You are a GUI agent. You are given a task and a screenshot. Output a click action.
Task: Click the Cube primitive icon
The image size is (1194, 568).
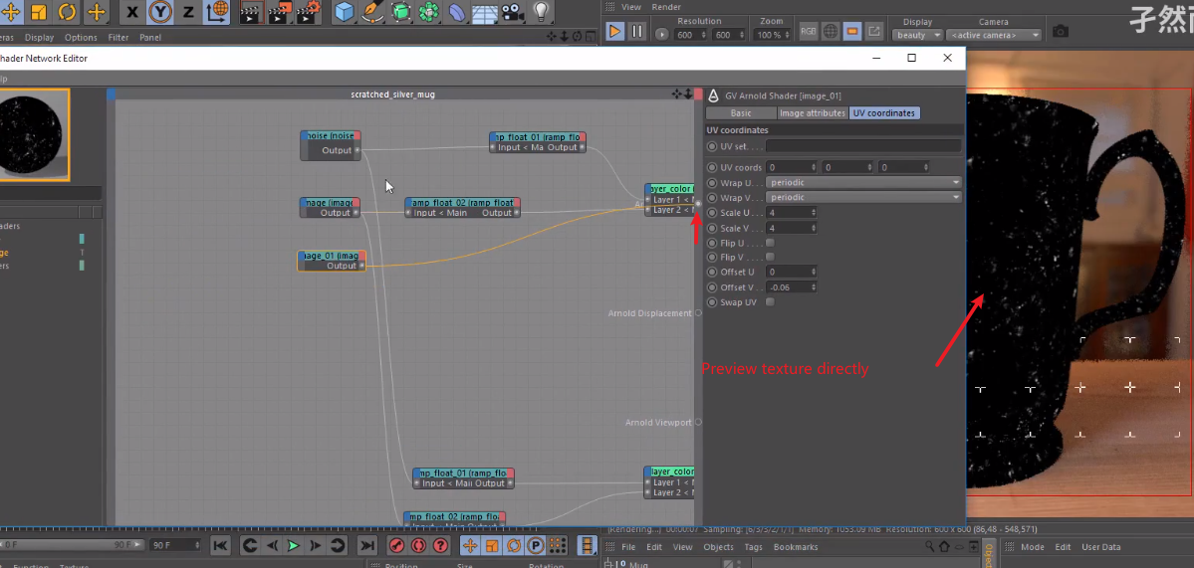tap(344, 12)
